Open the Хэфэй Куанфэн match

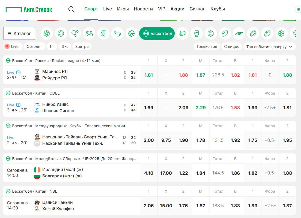coord(58,209)
